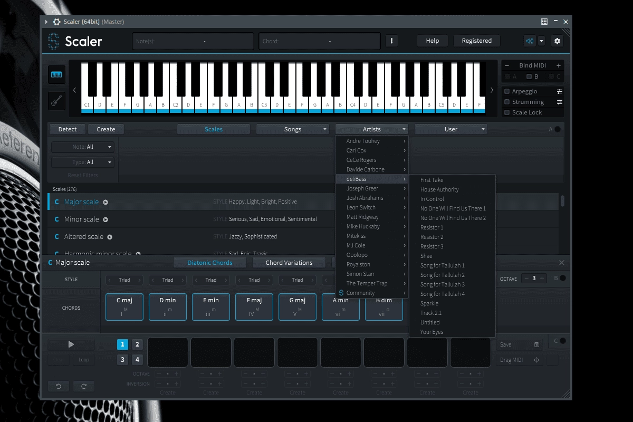Image resolution: width=633 pixels, height=422 pixels.
Task: Preview the Major scale play icon
Action: (105, 202)
